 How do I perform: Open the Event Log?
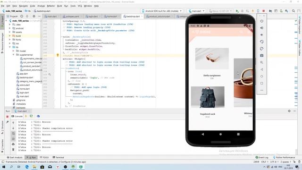[x=262, y=157]
